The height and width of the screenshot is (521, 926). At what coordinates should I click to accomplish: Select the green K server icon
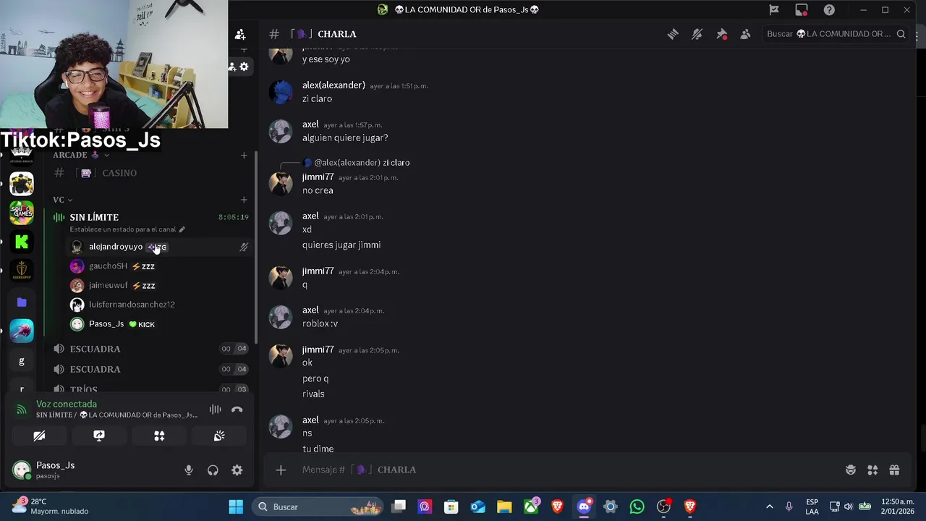tap(22, 242)
